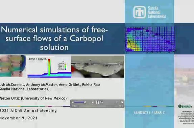
Task: Click the ENERGY department logo
Action: coord(185,106)
